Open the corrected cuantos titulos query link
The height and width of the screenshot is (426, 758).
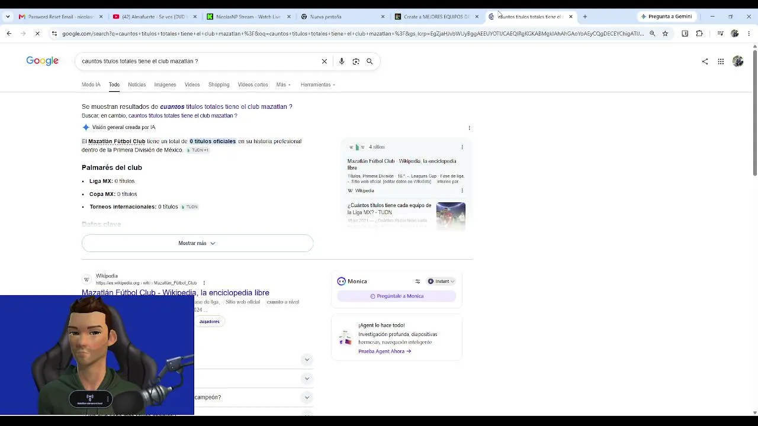[x=226, y=107]
